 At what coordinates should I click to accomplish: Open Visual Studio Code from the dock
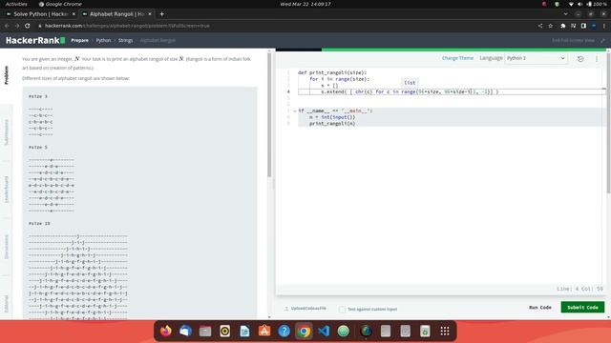pyautogui.click(x=324, y=331)
